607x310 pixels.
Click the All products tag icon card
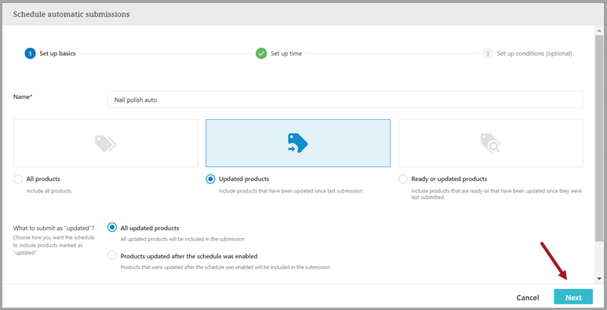coord(106,143)
